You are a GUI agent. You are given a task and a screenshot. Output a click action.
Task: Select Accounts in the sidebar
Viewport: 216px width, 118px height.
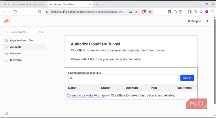[24, 47]
